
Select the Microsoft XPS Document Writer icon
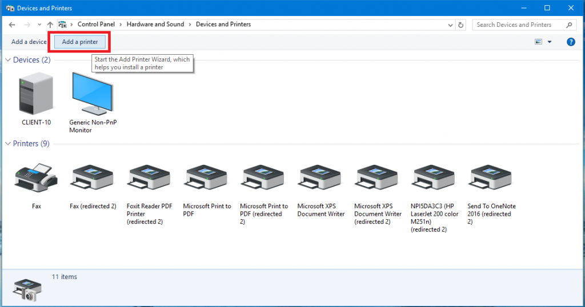click(320, 178)
